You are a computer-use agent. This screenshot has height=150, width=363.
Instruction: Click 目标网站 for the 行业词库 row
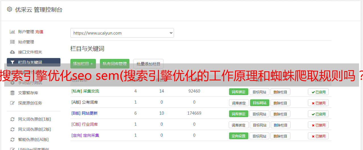coord(260,125)
